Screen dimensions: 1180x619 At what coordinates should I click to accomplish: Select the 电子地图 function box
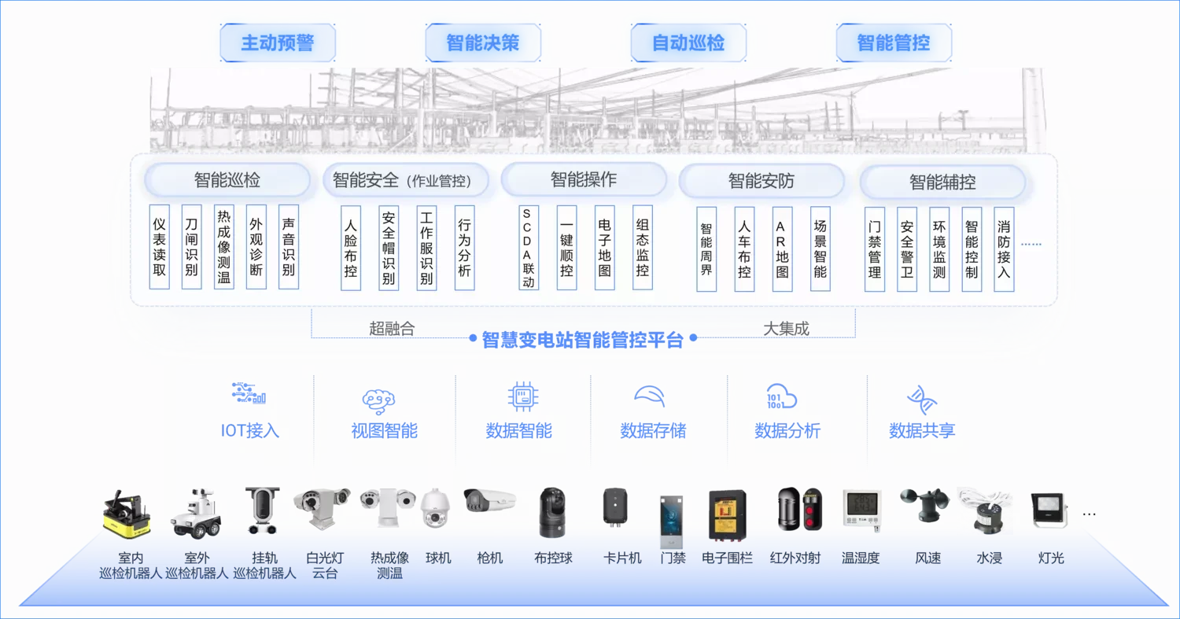tap(604, 247)
